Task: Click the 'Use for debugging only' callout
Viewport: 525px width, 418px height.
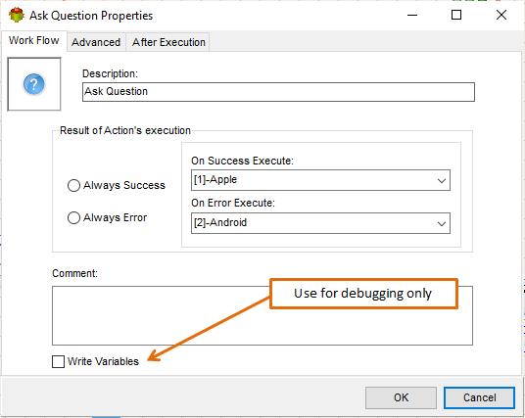Action: [x=363, y=294]
